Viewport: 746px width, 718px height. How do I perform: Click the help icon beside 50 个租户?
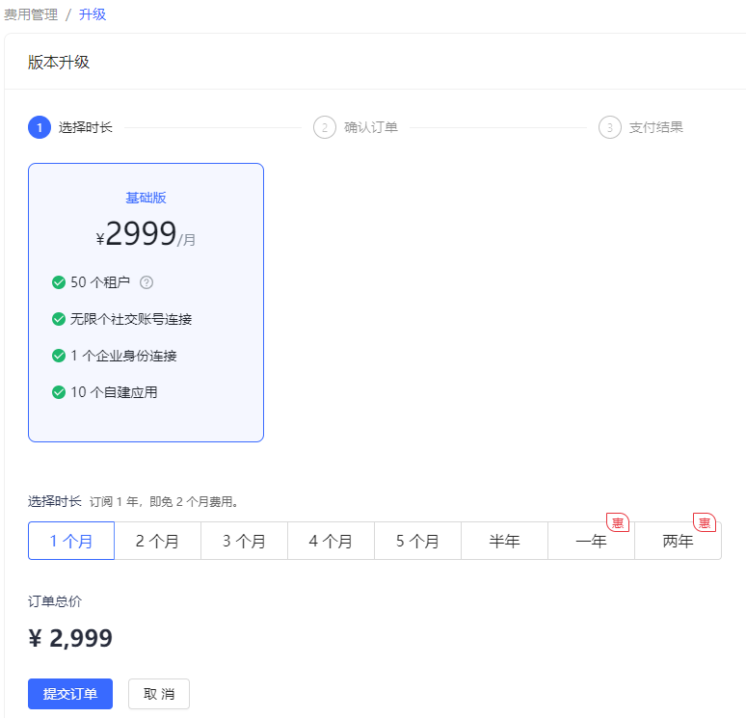[x=147, y=282]
